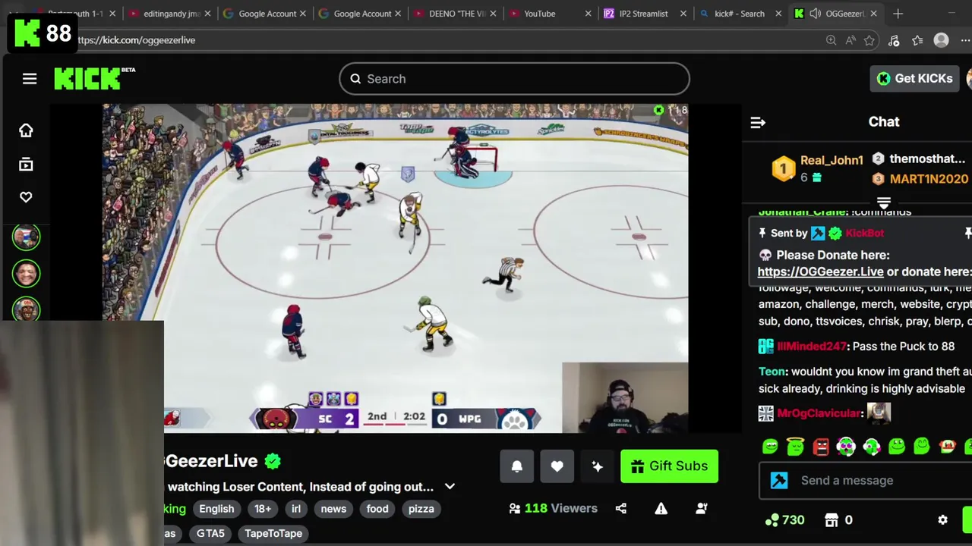Click the verified badge next to GeezerLive
Screen dimensions: 972x546
tap(273, 461)
